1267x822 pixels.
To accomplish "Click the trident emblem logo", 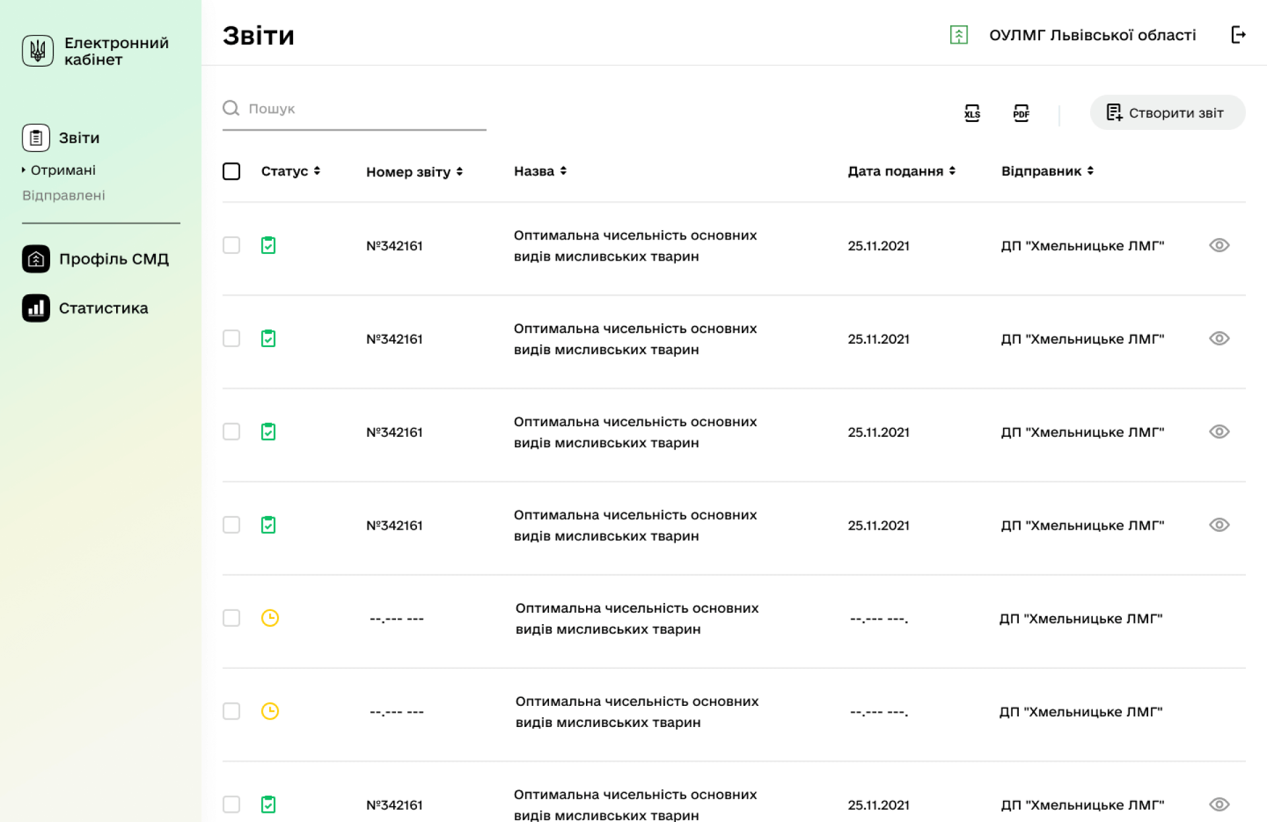I will [38, 51].
